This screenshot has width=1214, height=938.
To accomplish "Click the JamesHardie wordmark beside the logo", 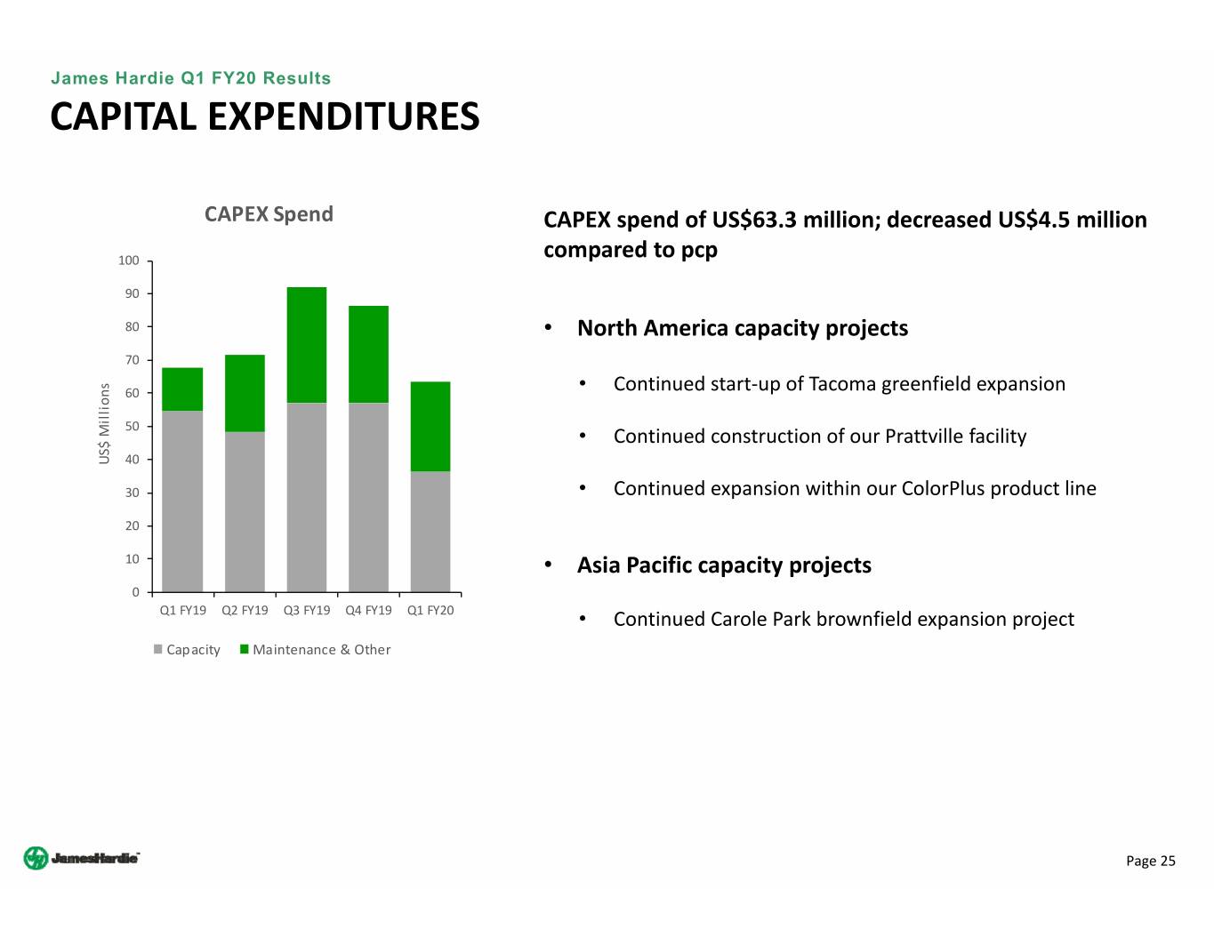I will pyautogui.click(x=95, y=858).
